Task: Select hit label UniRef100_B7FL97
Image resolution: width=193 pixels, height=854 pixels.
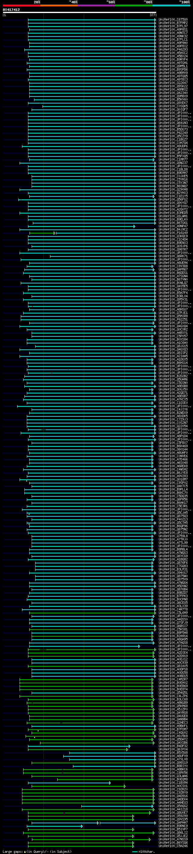Action: (x=173, y=26)
